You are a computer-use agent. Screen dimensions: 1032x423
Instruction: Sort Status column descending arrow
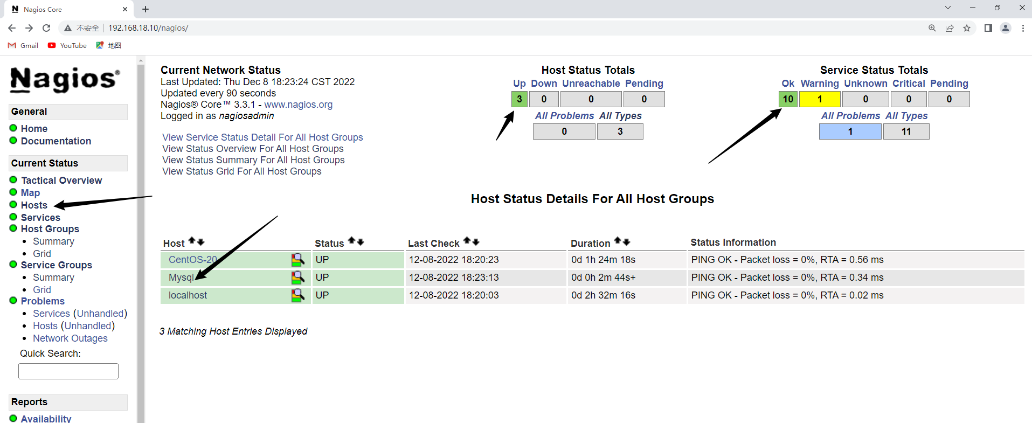tap(361, 242)
